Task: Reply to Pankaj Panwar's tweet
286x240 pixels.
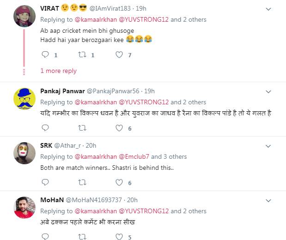Action: (x=45, y=128)
